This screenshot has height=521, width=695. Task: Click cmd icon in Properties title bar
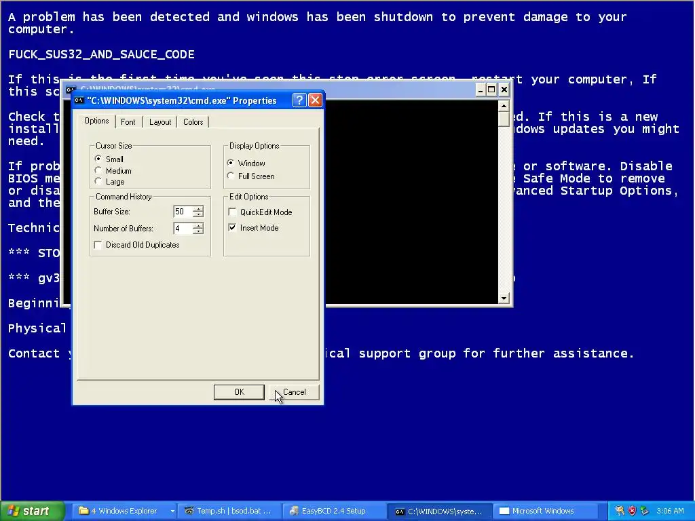click(x=79, y=100)
